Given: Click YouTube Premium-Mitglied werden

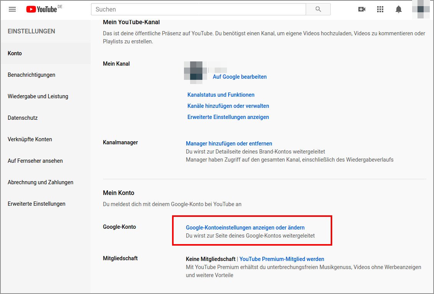Looking at the screenshot, I should (282, 259).
